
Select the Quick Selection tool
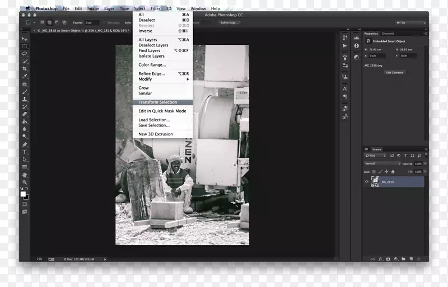[25, 61]
